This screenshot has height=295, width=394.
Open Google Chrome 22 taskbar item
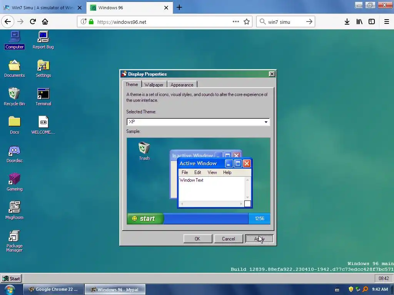(53, 290)
